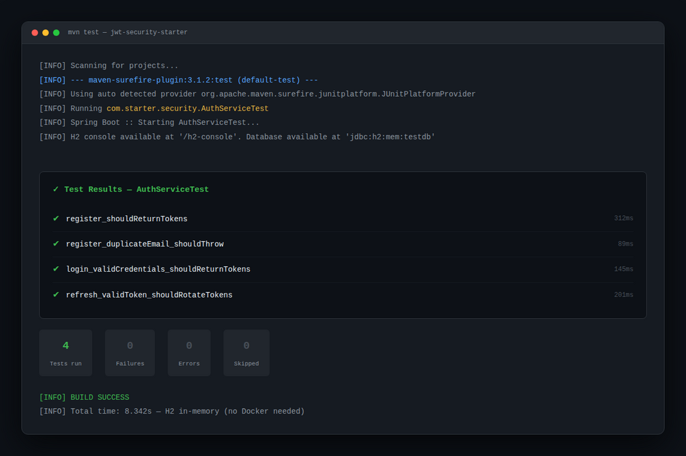
Task: Select the register_duplicateEmail_shouldThrow test row
Action: point(343,244)
